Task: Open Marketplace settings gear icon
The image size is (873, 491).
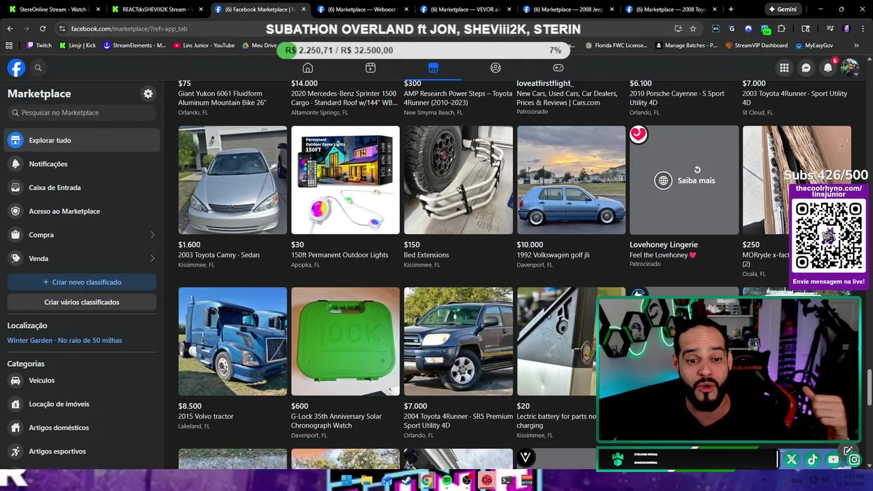Action: 148,93
